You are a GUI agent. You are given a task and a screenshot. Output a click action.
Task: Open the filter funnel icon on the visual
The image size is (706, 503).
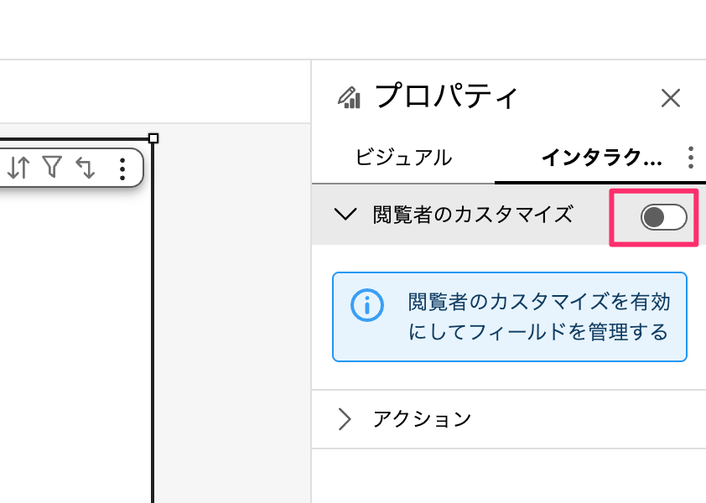point(52,168)
